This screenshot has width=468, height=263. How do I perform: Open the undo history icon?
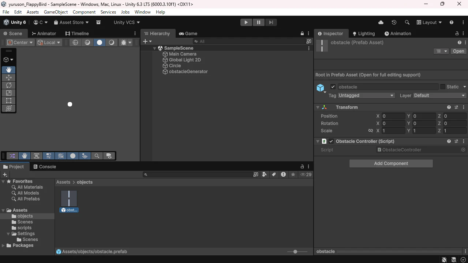(394, 22)
